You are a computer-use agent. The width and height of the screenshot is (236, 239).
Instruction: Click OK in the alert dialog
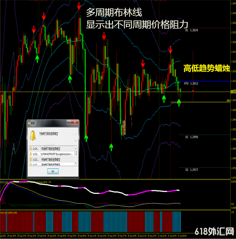point(53,171)
